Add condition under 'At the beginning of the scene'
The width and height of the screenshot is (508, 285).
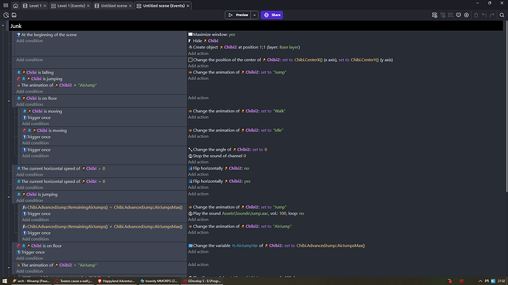29,40
